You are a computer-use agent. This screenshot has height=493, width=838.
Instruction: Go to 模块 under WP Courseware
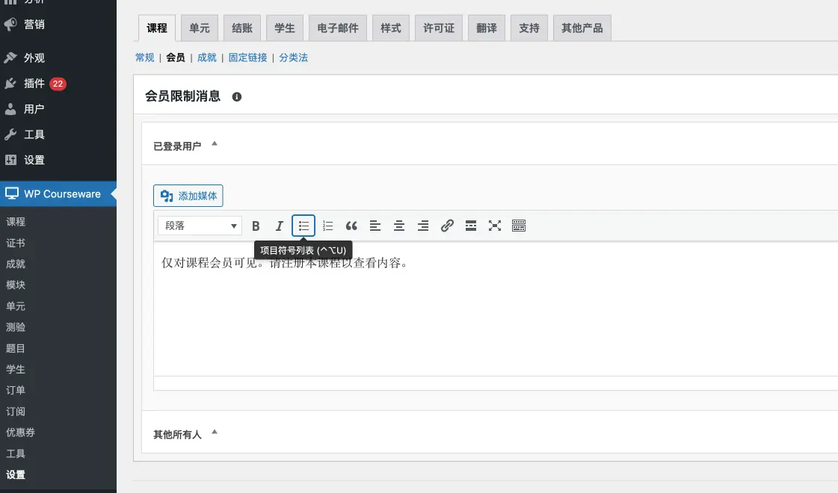coord(16,285)
